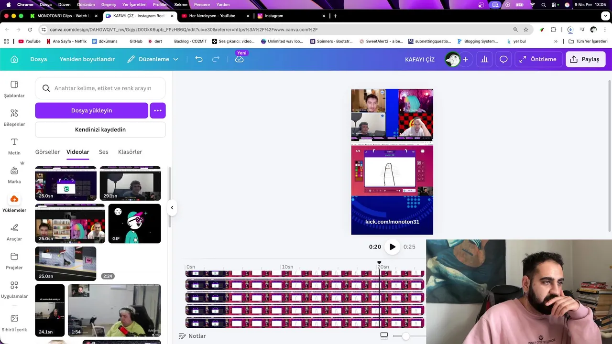Bookmark this page with the star icon
The width and height of the screenshot is (612, 344).
click(x=526, y=29)
